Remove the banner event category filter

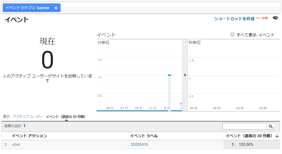click(56, 8)
